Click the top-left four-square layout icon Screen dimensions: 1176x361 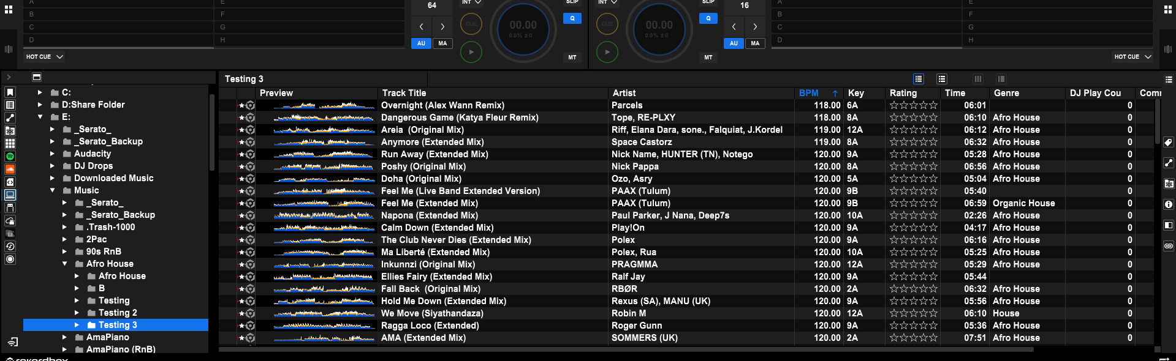(9, 10)
